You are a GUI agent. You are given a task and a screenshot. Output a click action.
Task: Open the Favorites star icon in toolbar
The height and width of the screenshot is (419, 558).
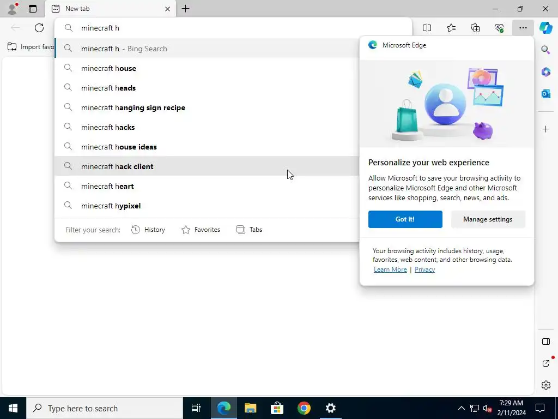coord(451,28)
